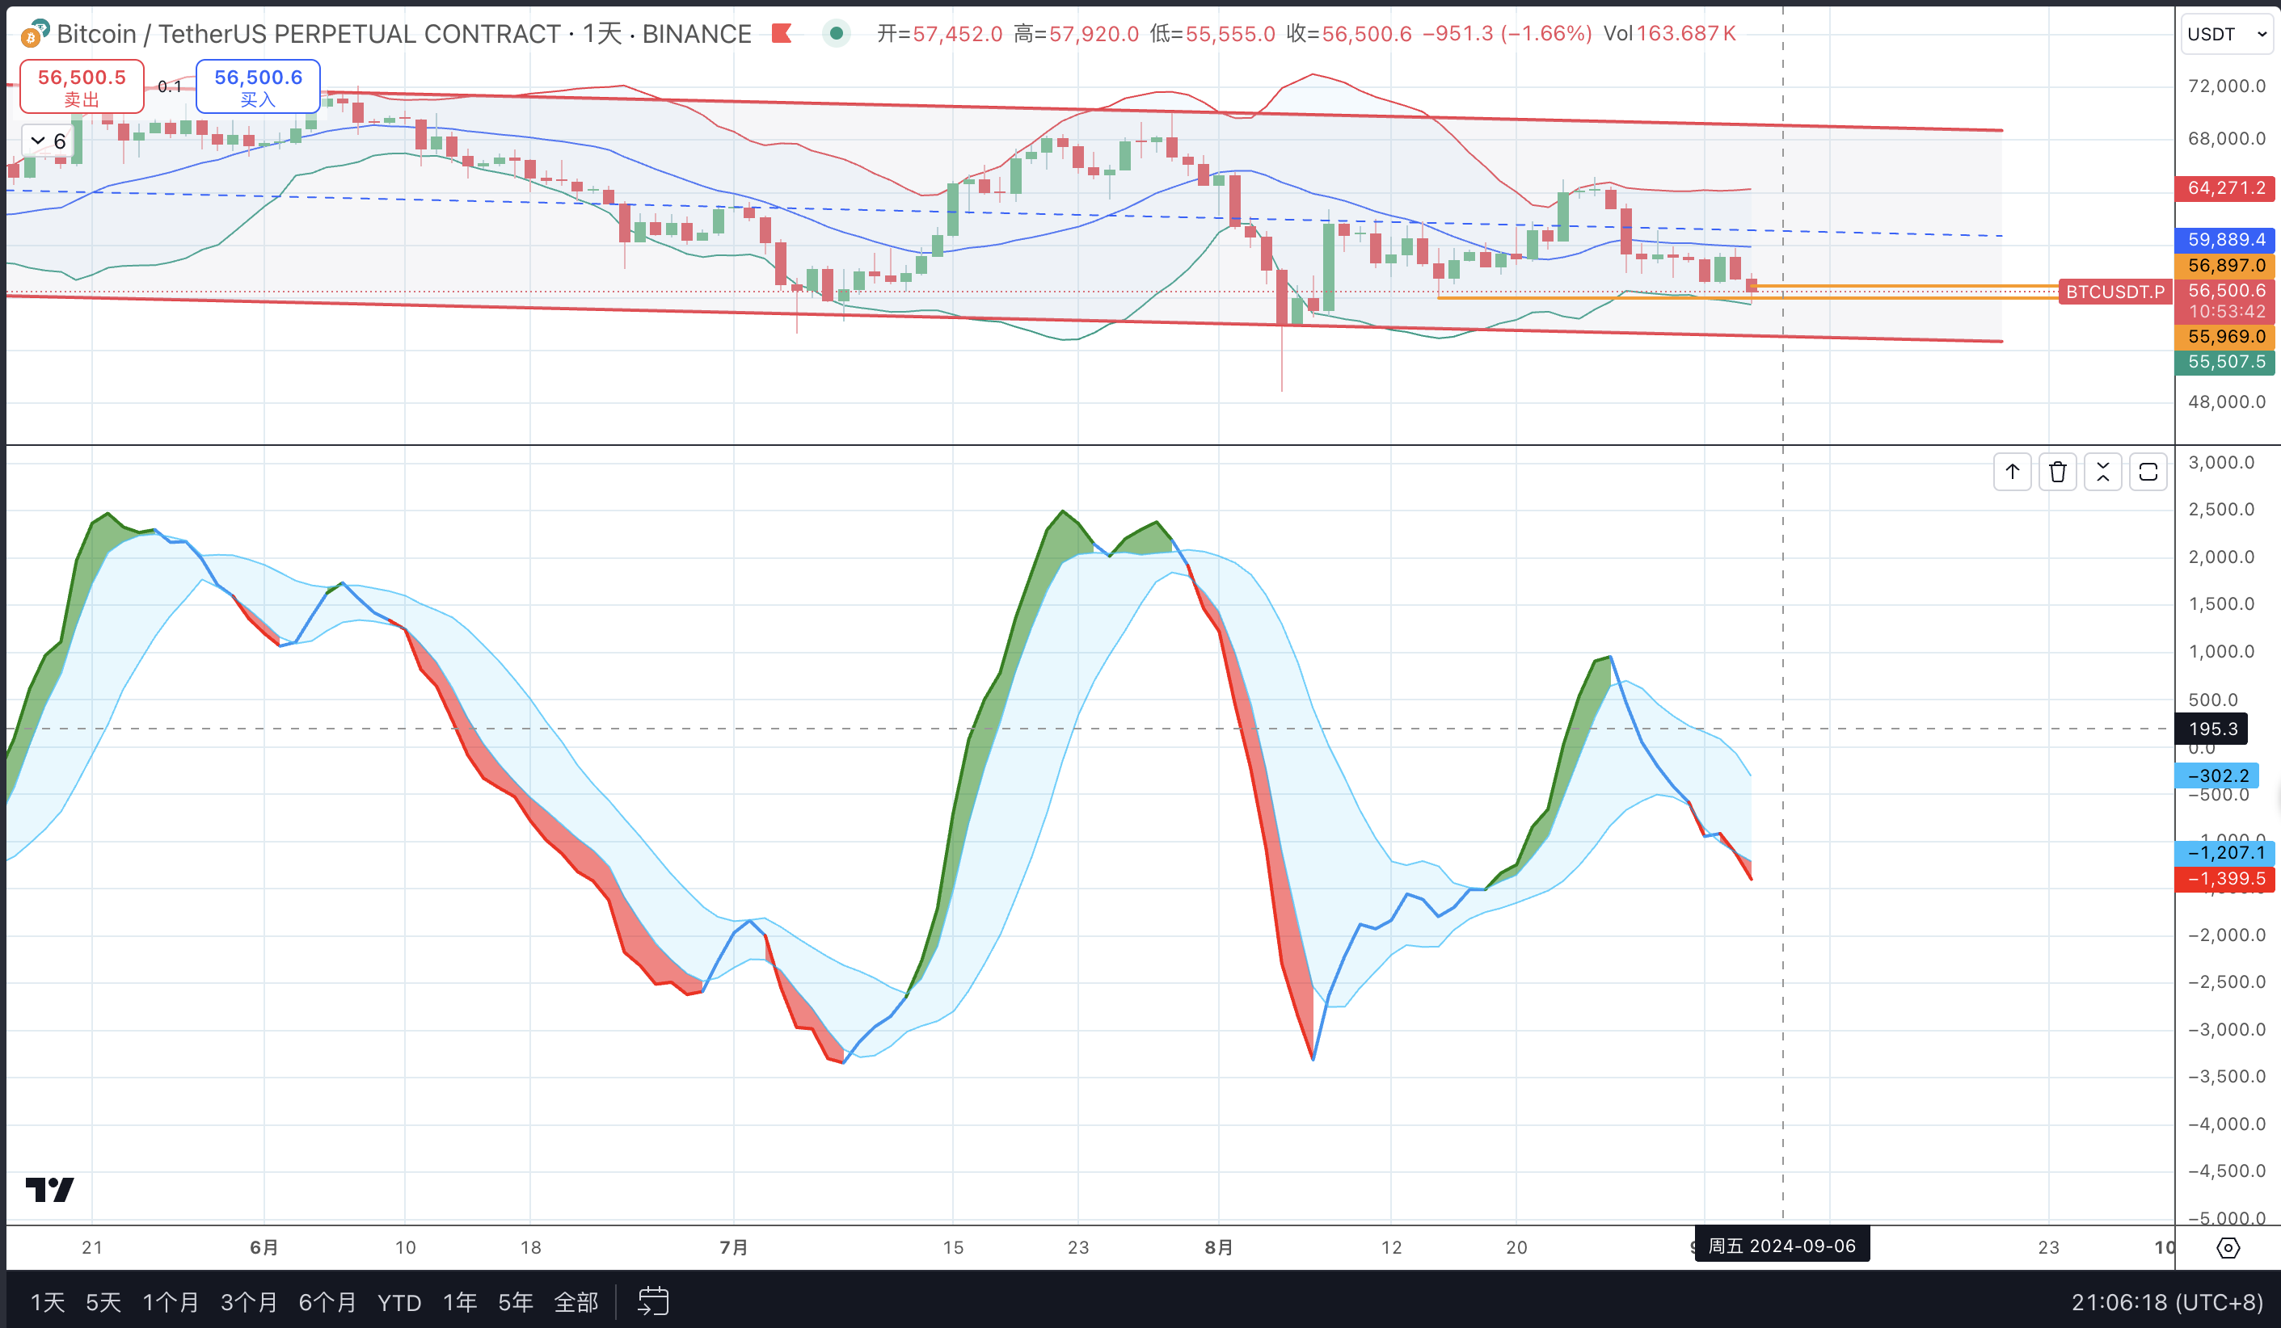The height and width of the screenshot is (1328, 2281).
Task: Click the Bitcoin symbol icon
Action: click(x=35, y=33)
